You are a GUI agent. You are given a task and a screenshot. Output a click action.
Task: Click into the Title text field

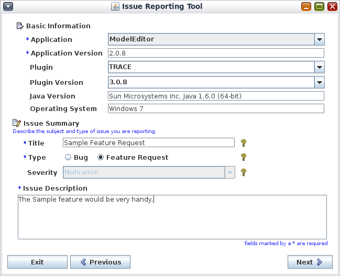148,142
